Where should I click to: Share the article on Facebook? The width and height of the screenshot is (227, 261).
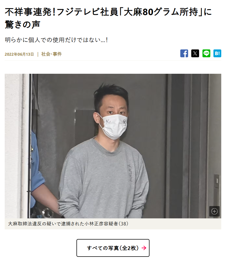pyautogui.click(x=184, y=53)
